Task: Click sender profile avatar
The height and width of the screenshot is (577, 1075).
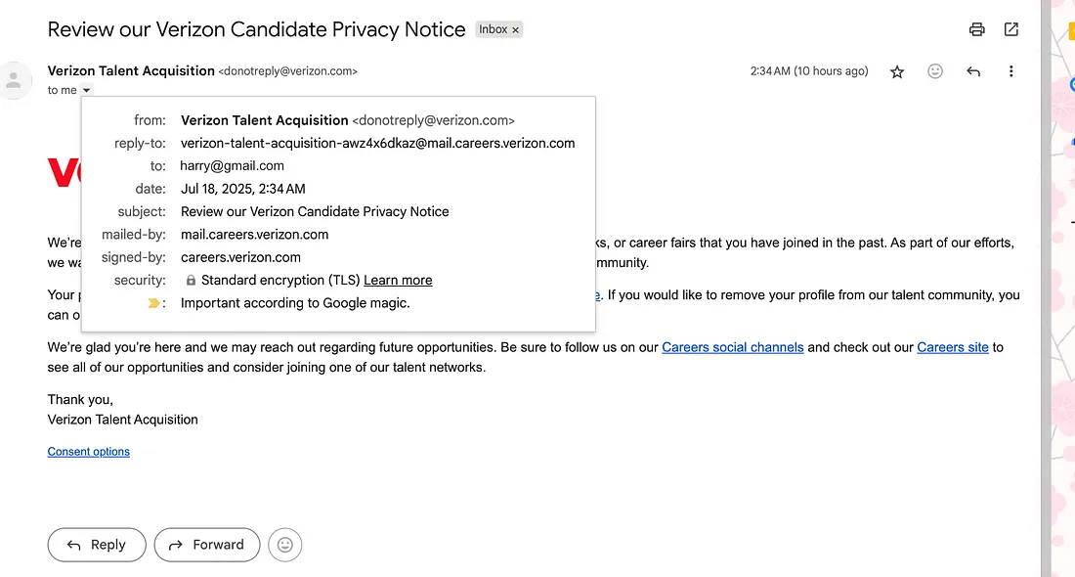Action: (14, 81)
